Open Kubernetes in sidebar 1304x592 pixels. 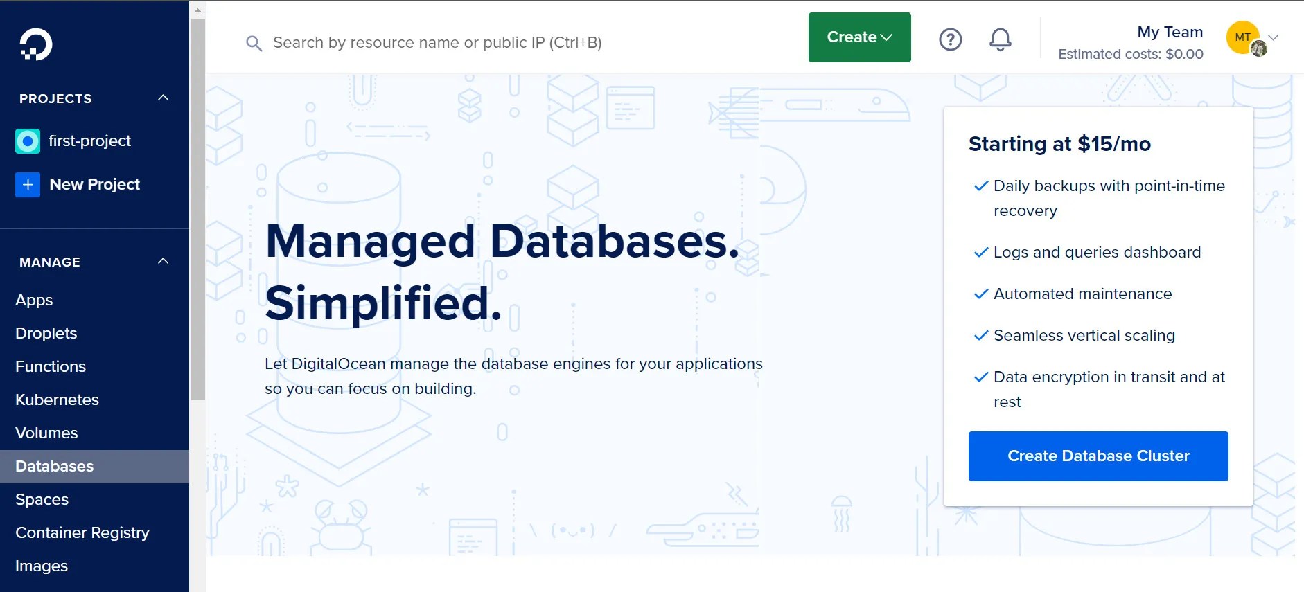click(57, 400)
